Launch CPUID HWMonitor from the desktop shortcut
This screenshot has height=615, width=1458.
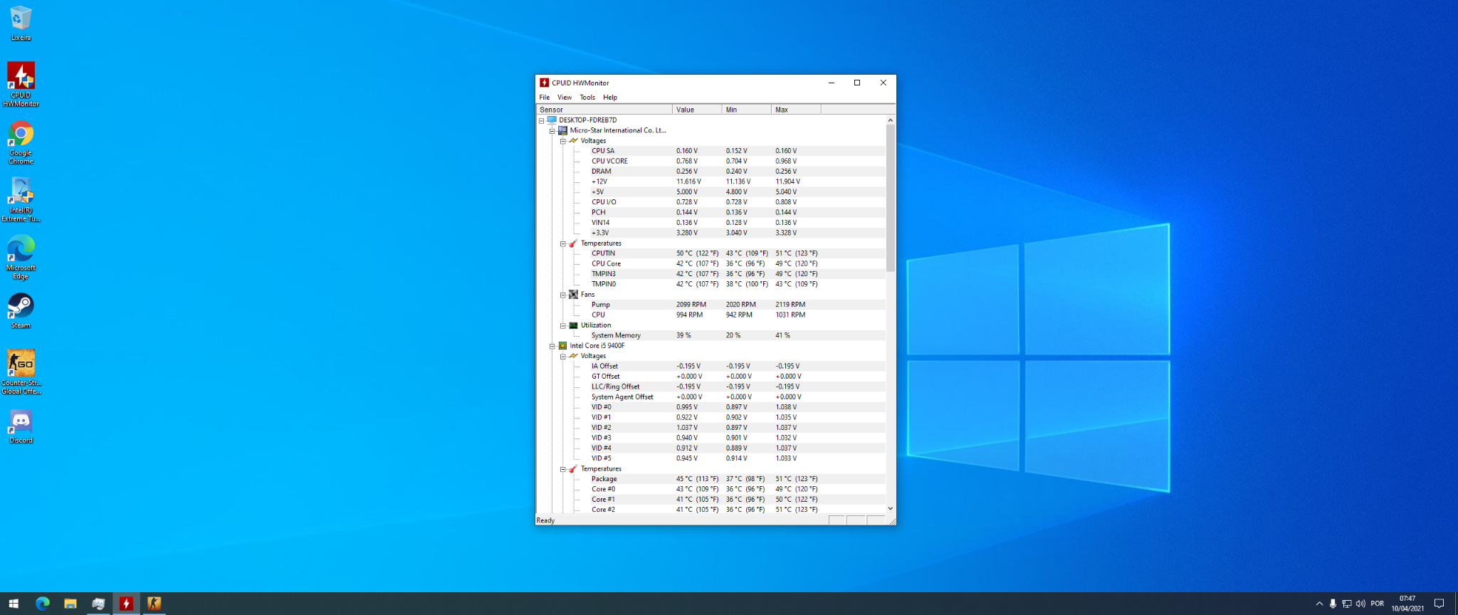21,84
